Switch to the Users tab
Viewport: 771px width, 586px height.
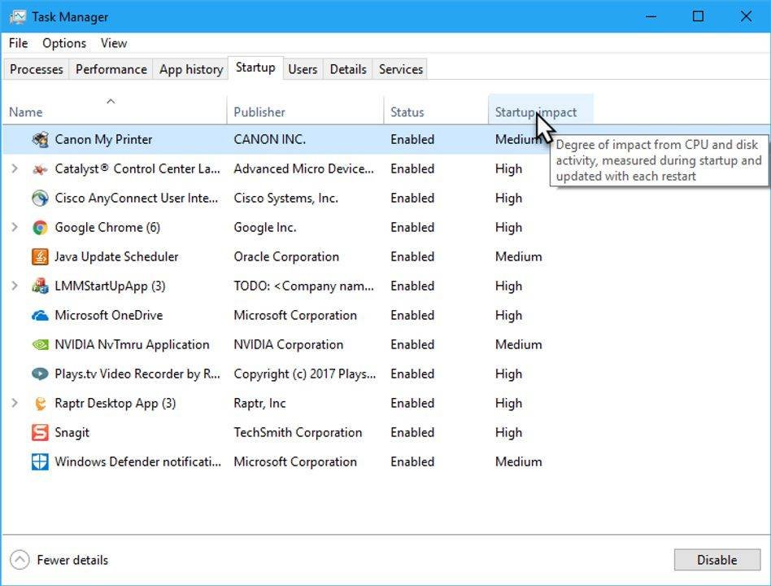coord(303,69)
